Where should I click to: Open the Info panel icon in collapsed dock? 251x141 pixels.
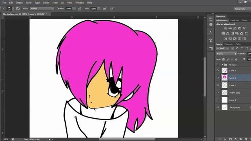coord(211,24)
